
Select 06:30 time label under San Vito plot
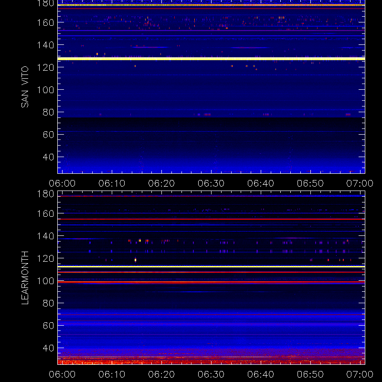point(211,183)
